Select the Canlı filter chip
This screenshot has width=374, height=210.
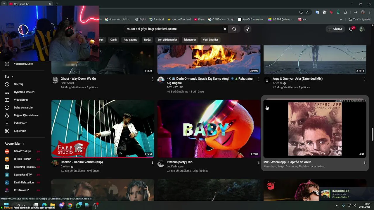(113, 40)
